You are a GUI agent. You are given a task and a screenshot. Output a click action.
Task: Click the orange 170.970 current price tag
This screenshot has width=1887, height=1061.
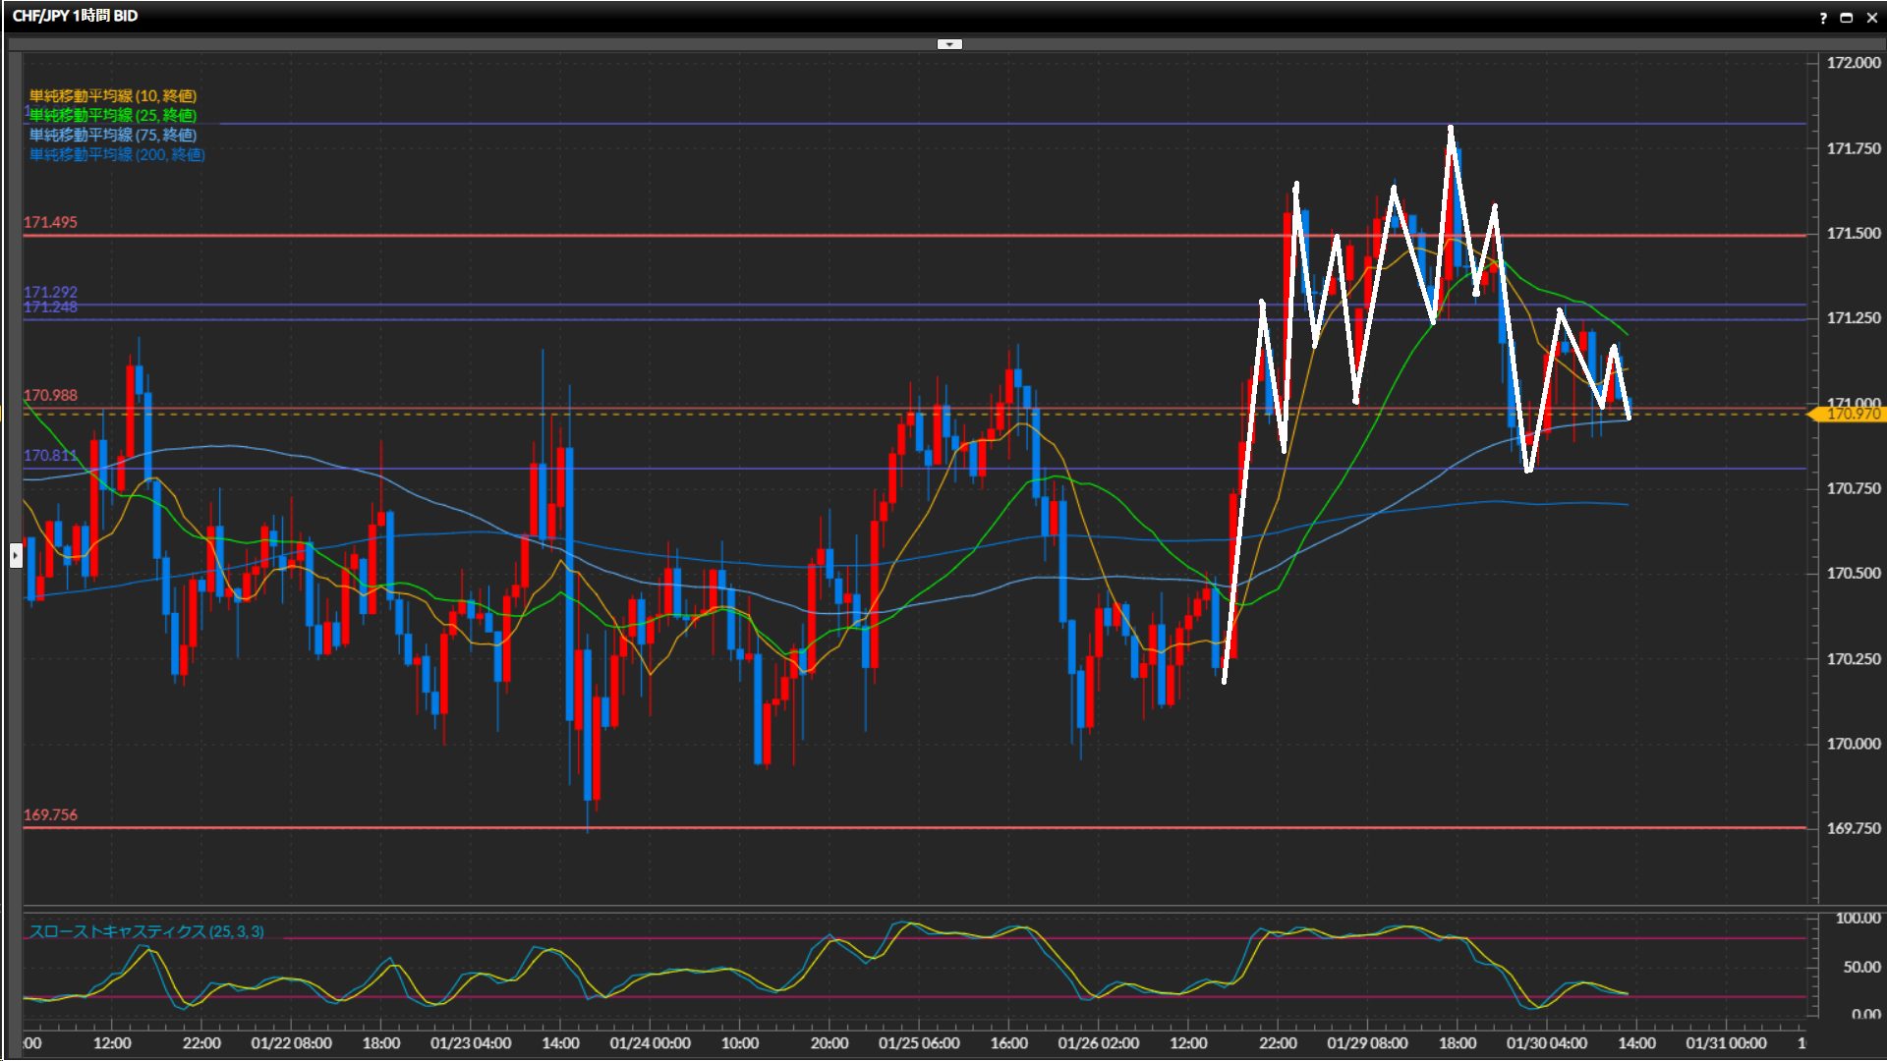tap(1852, 414)
